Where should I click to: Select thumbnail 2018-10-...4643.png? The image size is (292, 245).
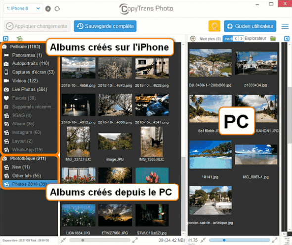115,68
